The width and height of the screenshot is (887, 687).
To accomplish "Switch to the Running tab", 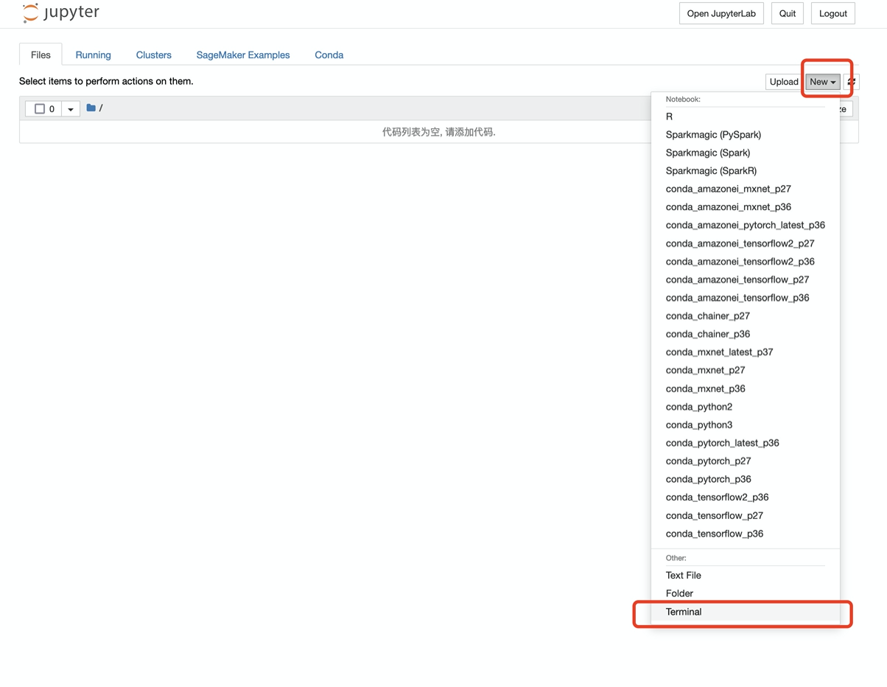I will tap(93, 55).
